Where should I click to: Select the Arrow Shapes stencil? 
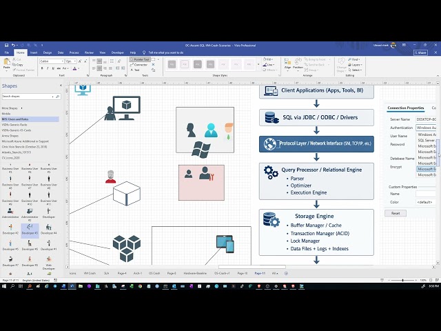10,136
